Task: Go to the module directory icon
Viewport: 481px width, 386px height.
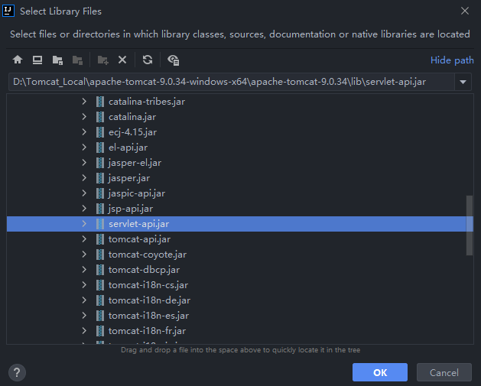Action: (77, 60)
